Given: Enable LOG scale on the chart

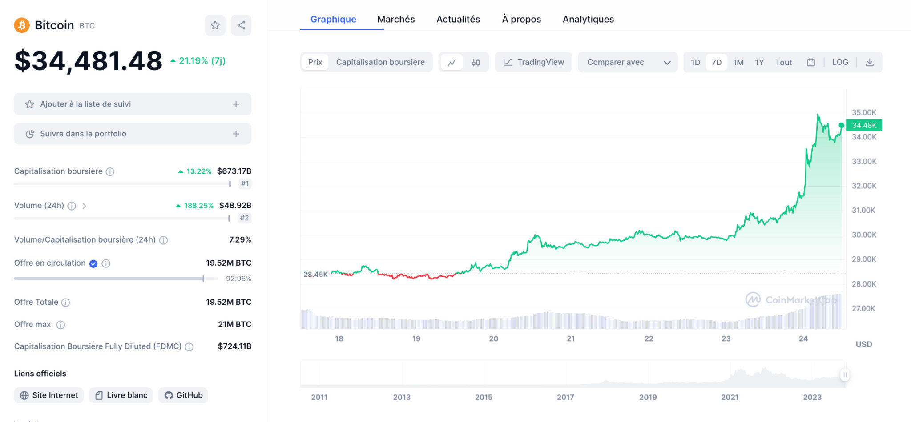Looking at the screenshot, I should coord(840,62).
